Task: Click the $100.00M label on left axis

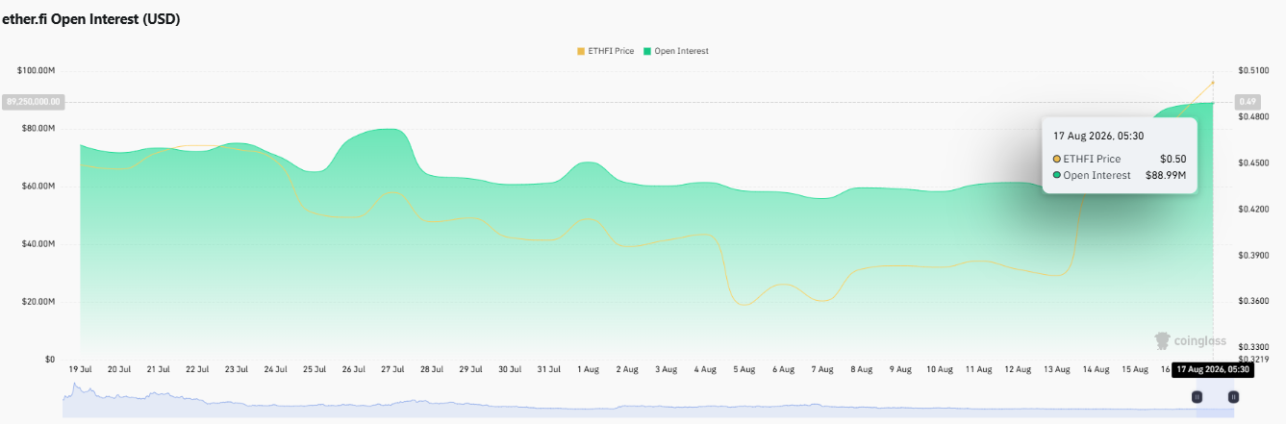Action: pos(36,70)
